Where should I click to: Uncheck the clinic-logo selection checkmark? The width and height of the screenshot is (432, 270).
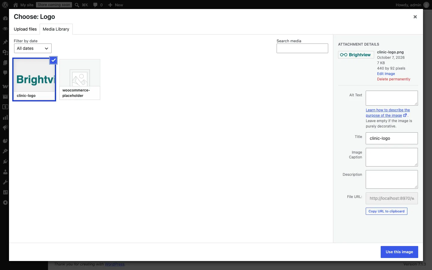click(x=53, y=60)
